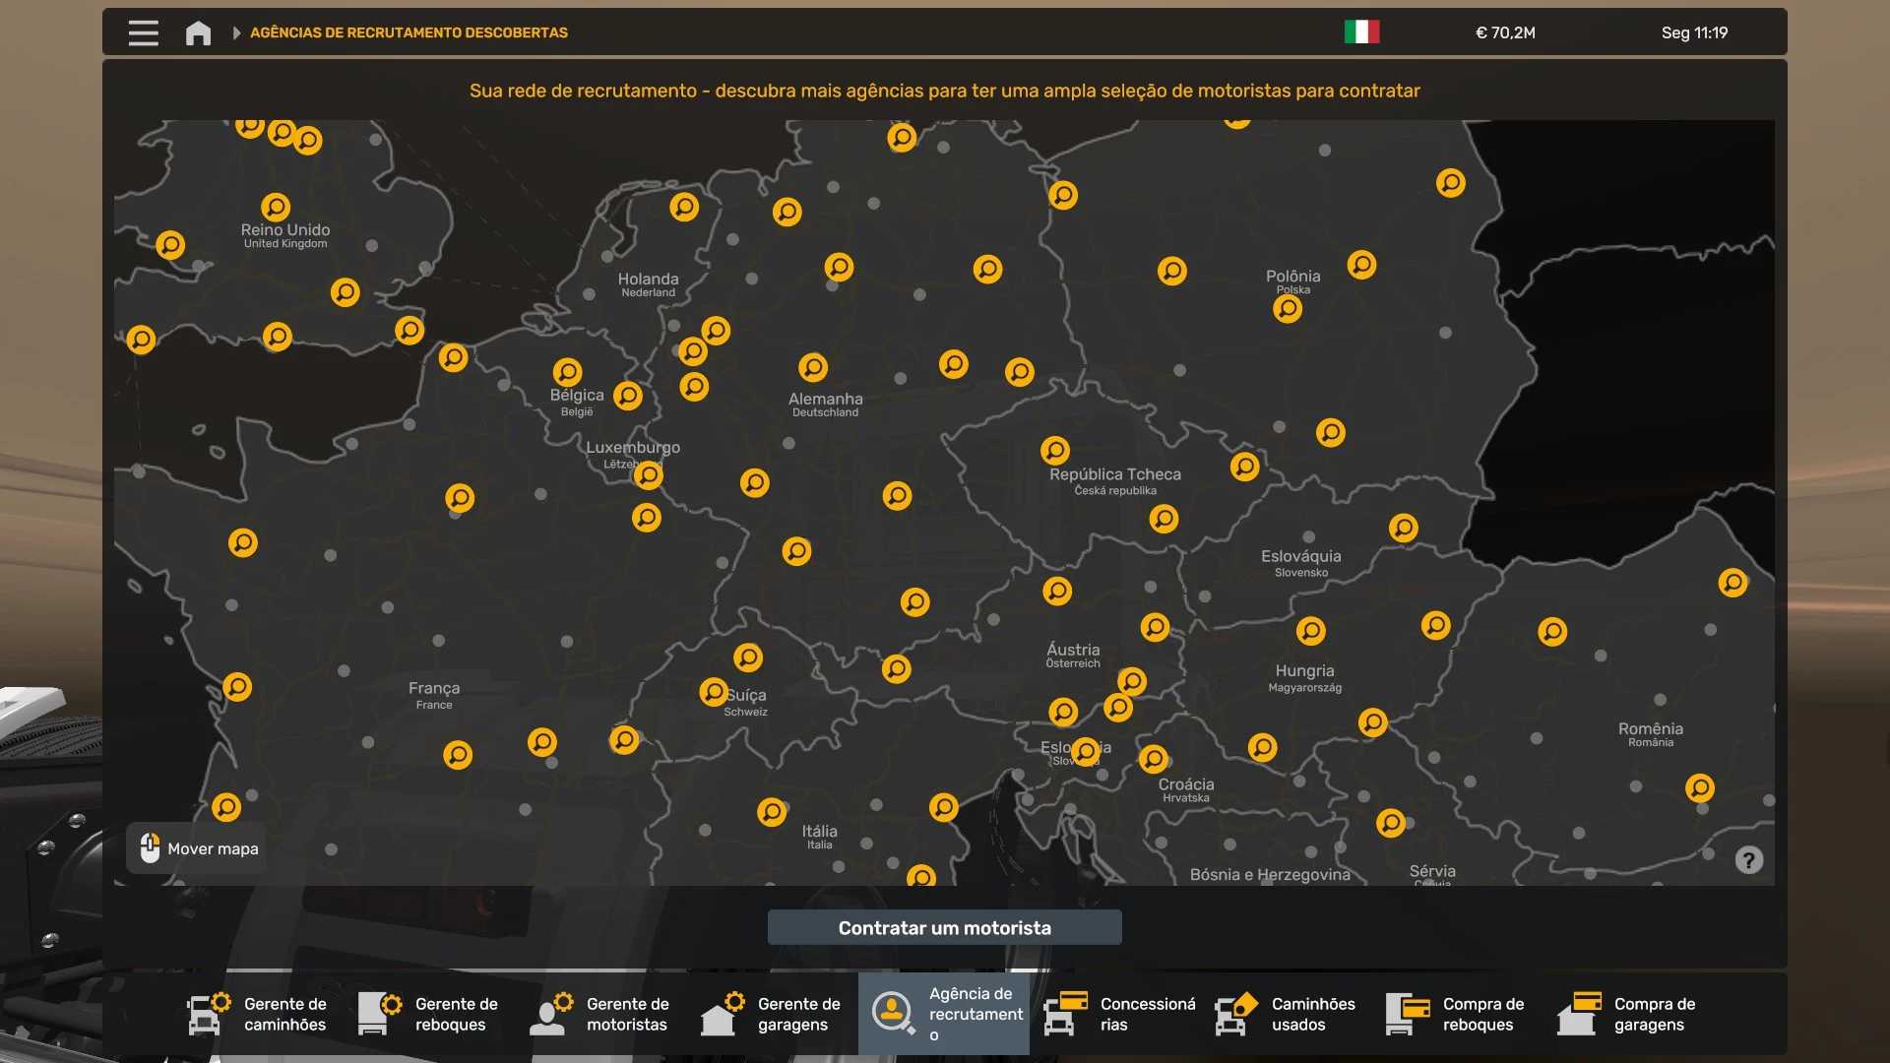Viewport: 1890px width, 1063px height.
Task: Click the Mover mapa hint button
Action: (x=198, y=848)
